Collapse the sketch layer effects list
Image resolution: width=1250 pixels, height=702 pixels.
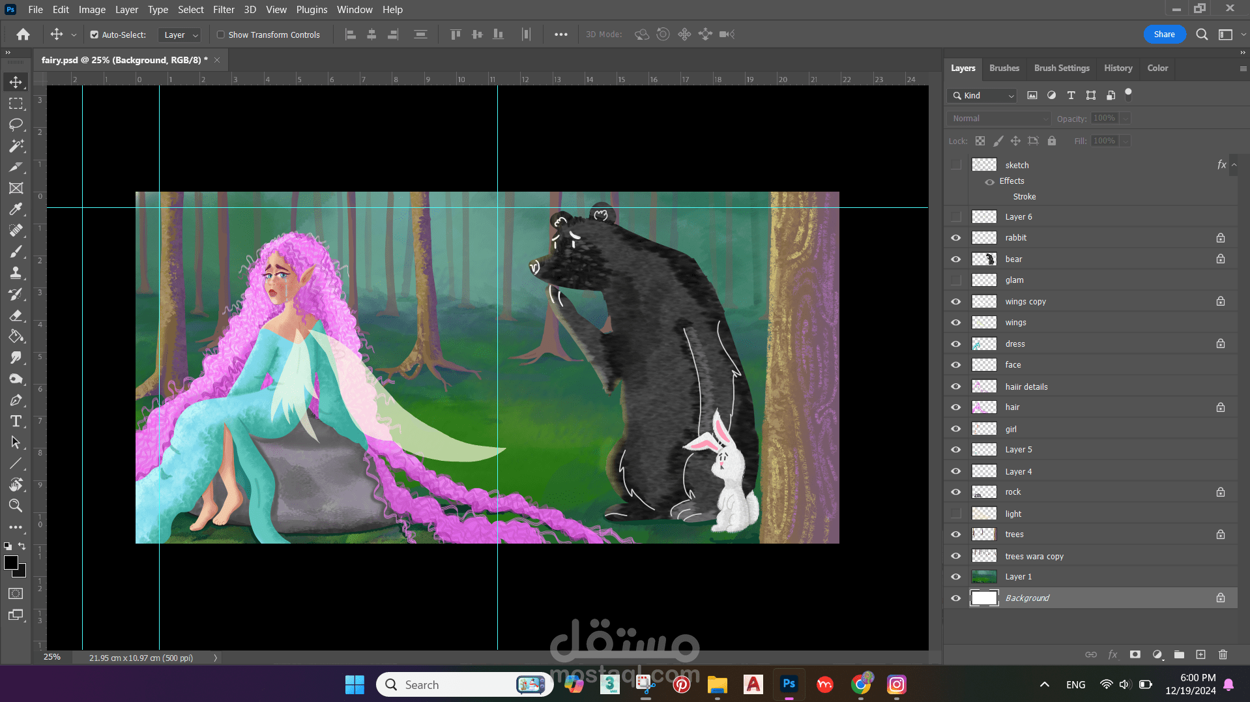tap(1234, 166)
